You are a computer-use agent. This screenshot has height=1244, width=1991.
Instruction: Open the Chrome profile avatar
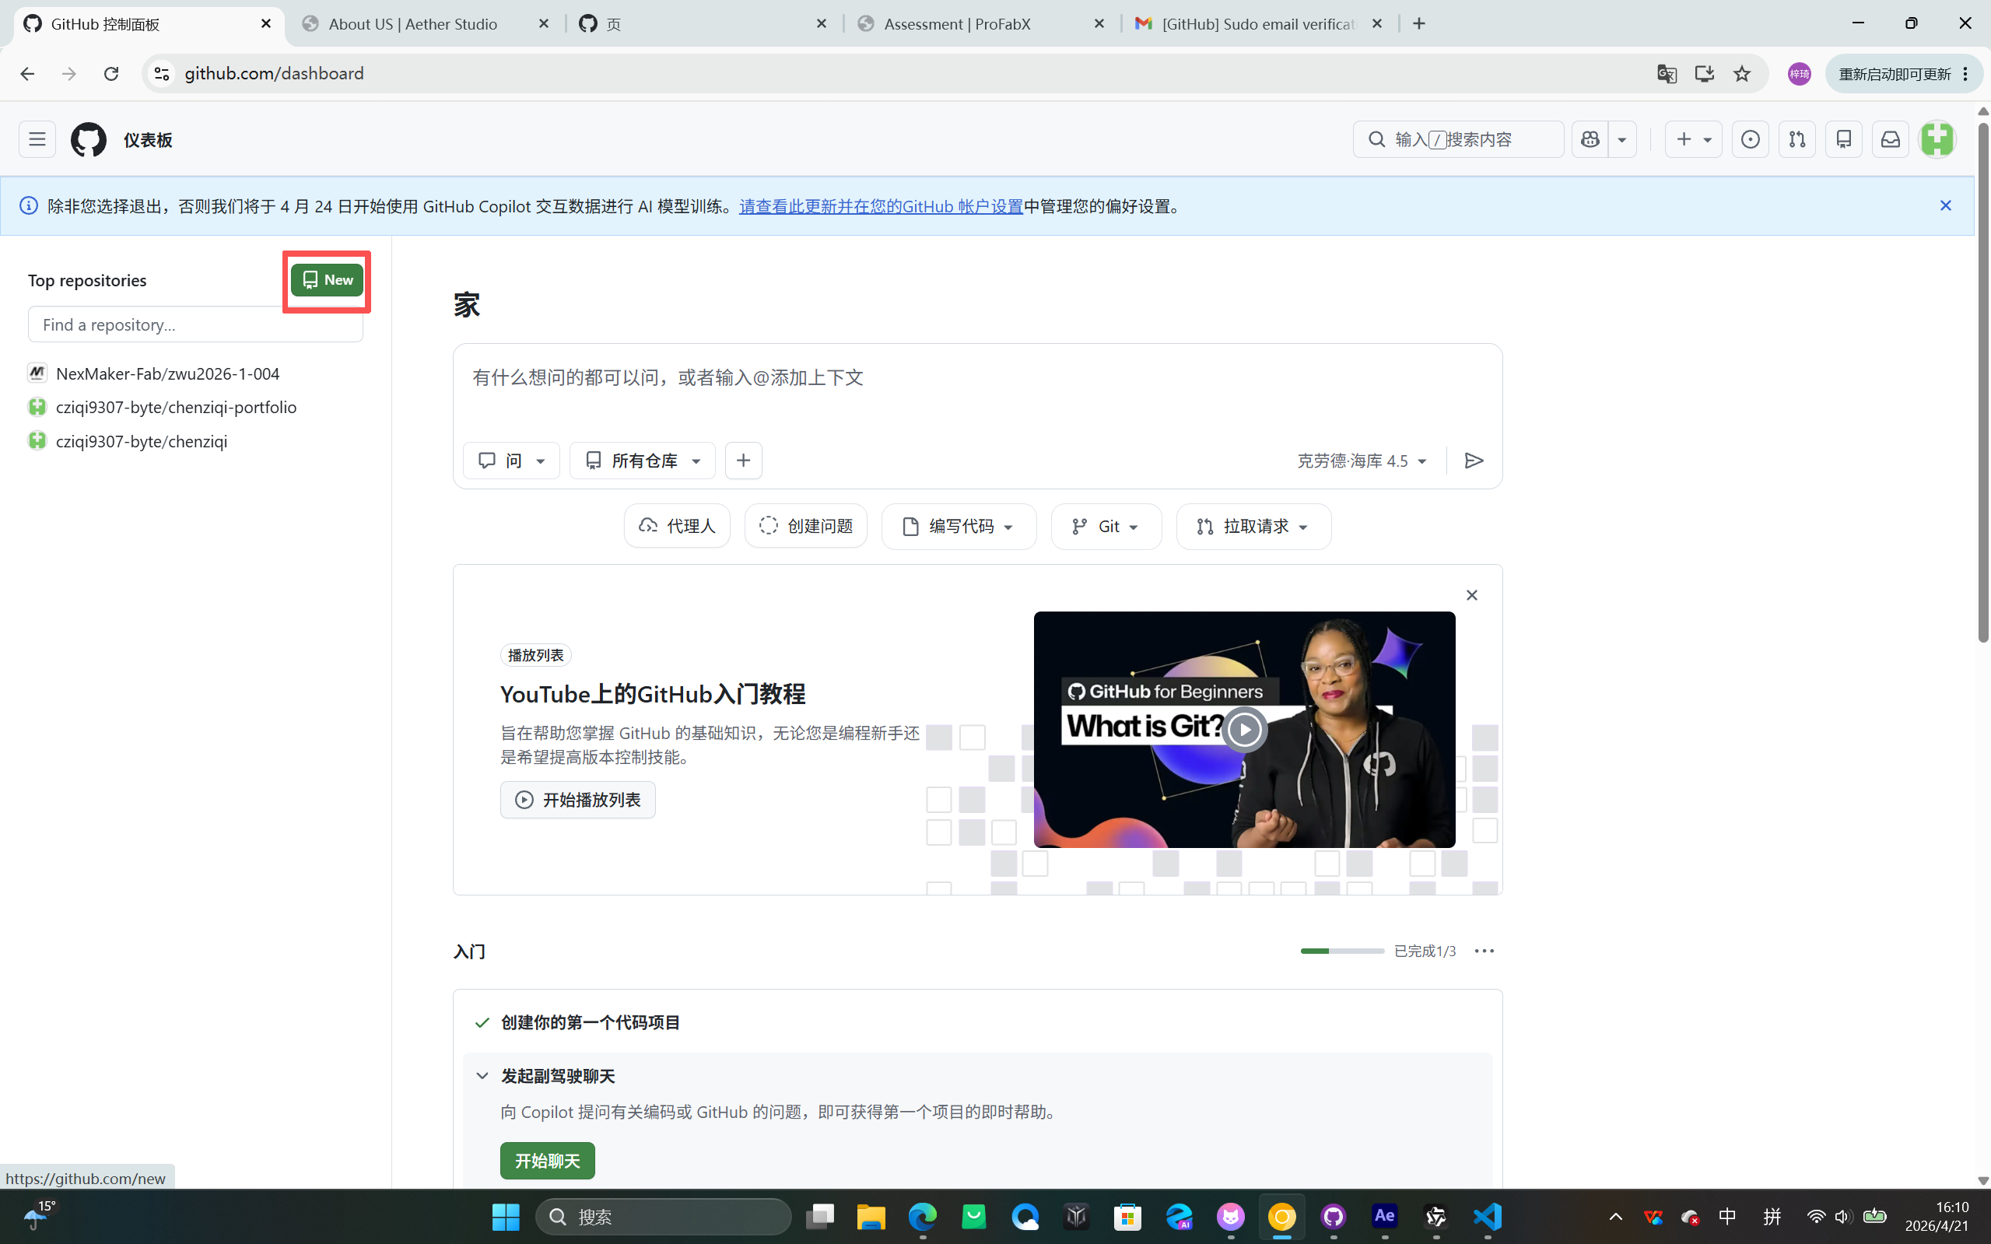click(x=1800, y=73)
